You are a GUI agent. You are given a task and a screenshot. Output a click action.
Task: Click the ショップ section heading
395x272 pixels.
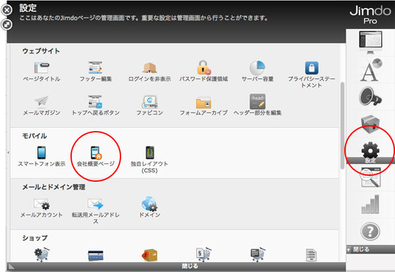point(35,238)
